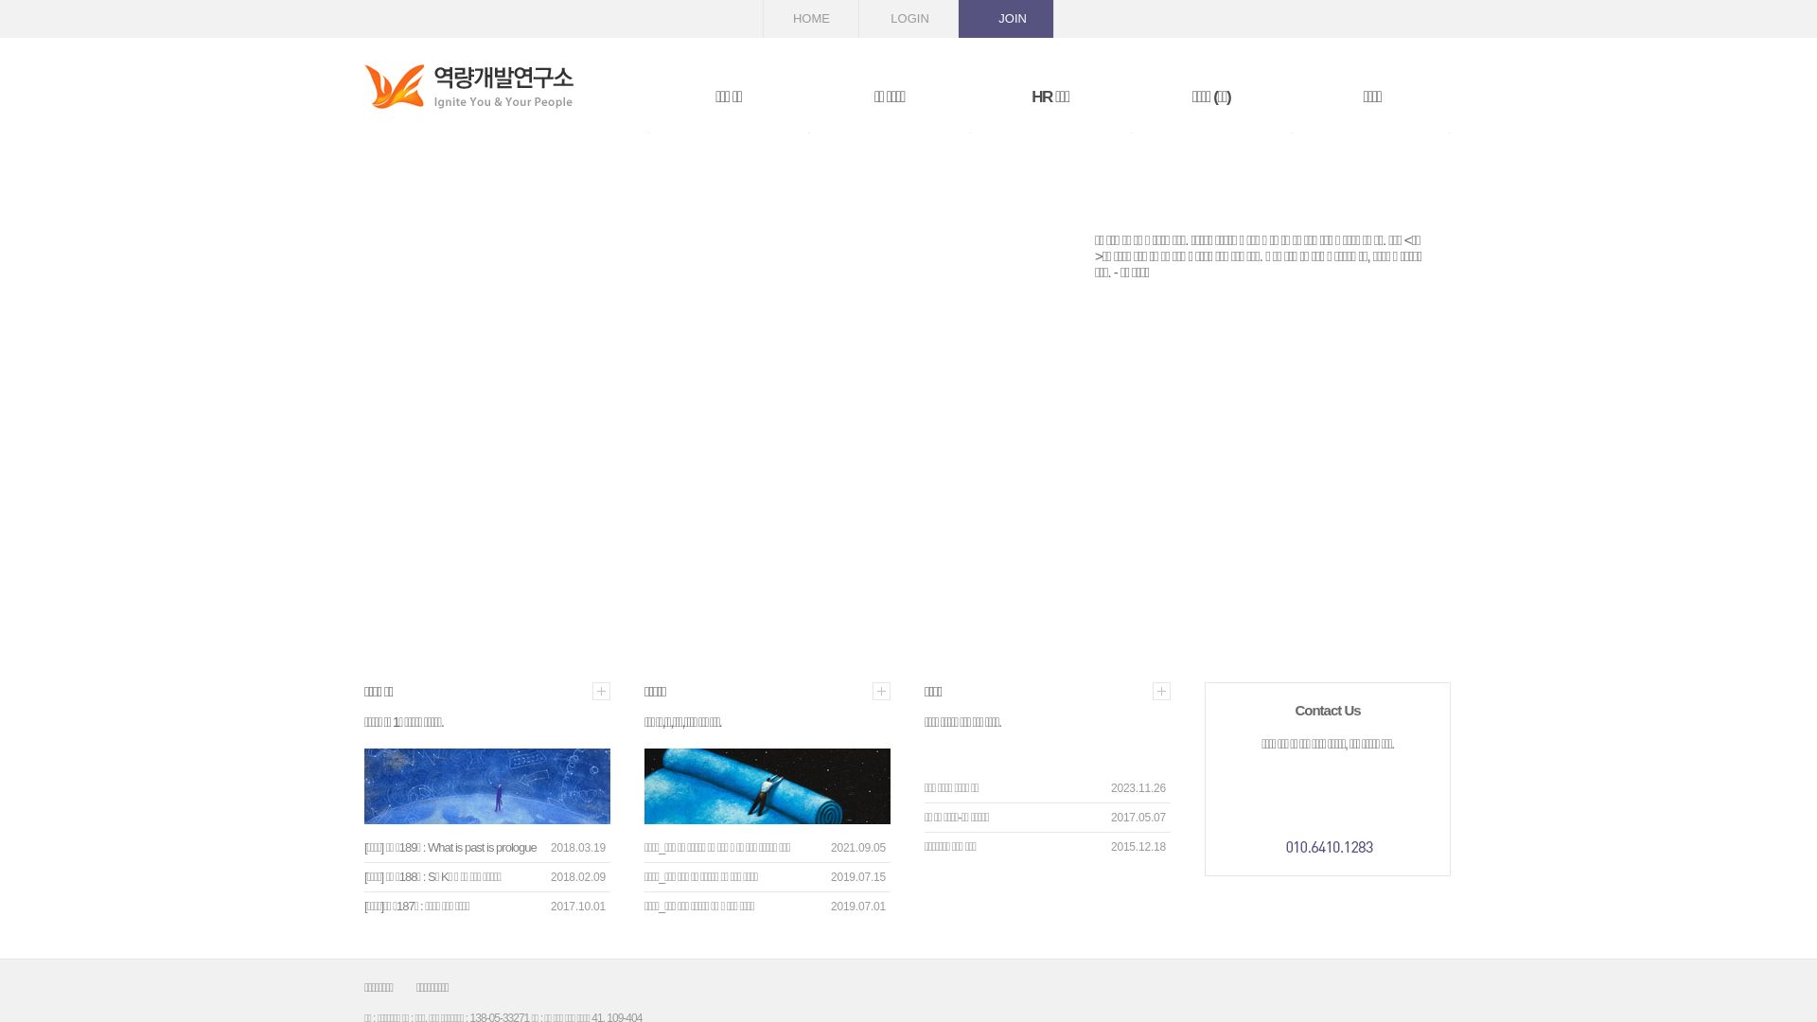Click the orange flame site logo
1817x1022 pixels.
click(x=469, y=87)
